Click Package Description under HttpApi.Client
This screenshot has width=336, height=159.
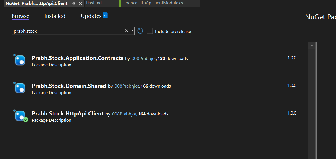click(52, 120)
